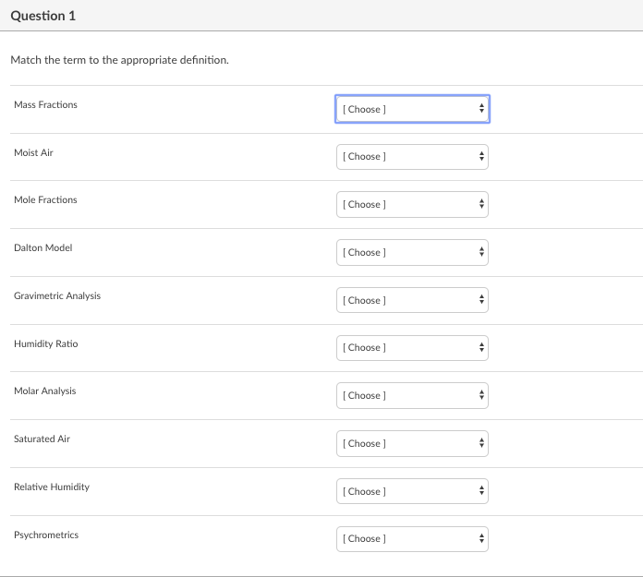
Task: Click the 'Relative Humidity' term label
Action: 52,487
